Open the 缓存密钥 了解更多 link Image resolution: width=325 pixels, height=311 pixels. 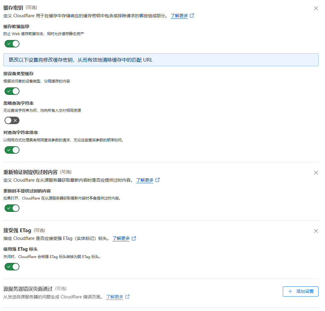click(179, 15)
